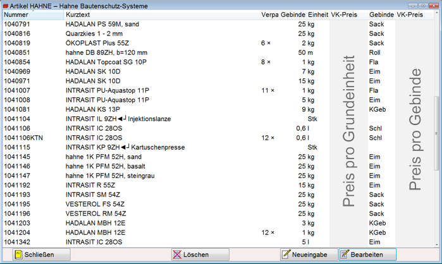Image resolution: width=442 pixels, height=264 pixels.
Task: Select row 1040816
Action: click(x=218, y=33)
